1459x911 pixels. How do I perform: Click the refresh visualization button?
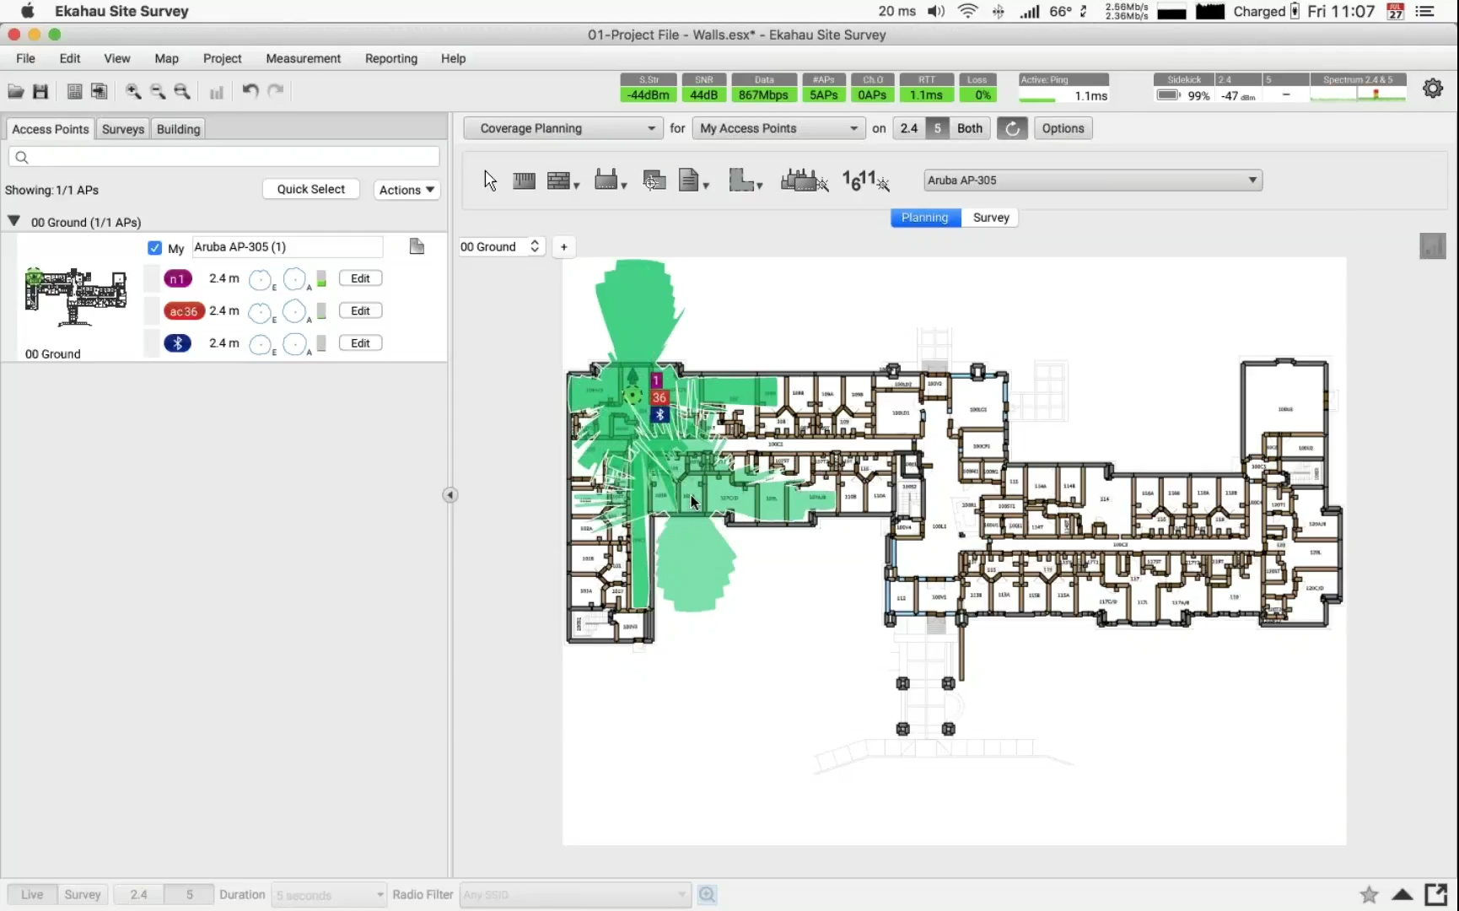point(1012,128)
